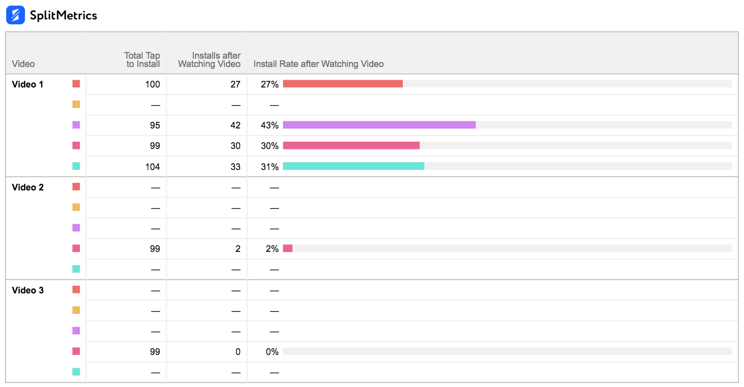This screenshot has height=387, width=744.
Task: Toggle the teal variation marker for Video 1
Action: [77, 166]
